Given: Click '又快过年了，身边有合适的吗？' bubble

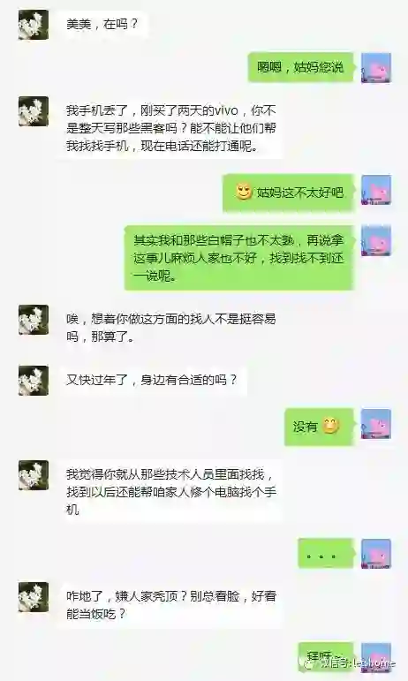Looking at the screenshot, I should click(153, 381).
